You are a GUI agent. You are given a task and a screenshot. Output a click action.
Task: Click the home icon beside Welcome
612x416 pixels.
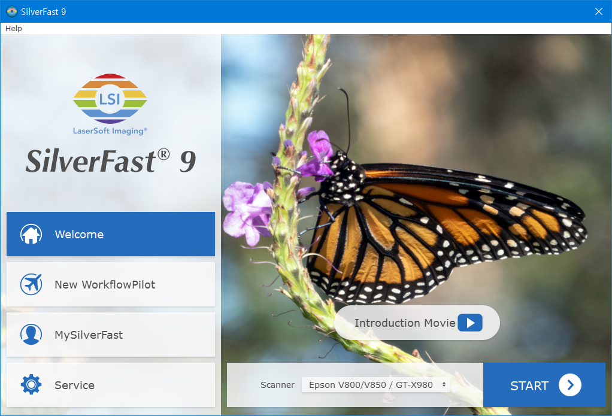pyautogui.click(x=31, y=234)
